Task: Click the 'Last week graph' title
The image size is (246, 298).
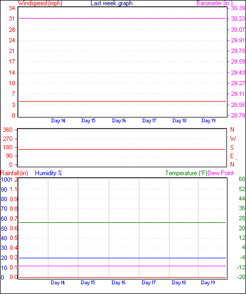Action: pos(112,3)
